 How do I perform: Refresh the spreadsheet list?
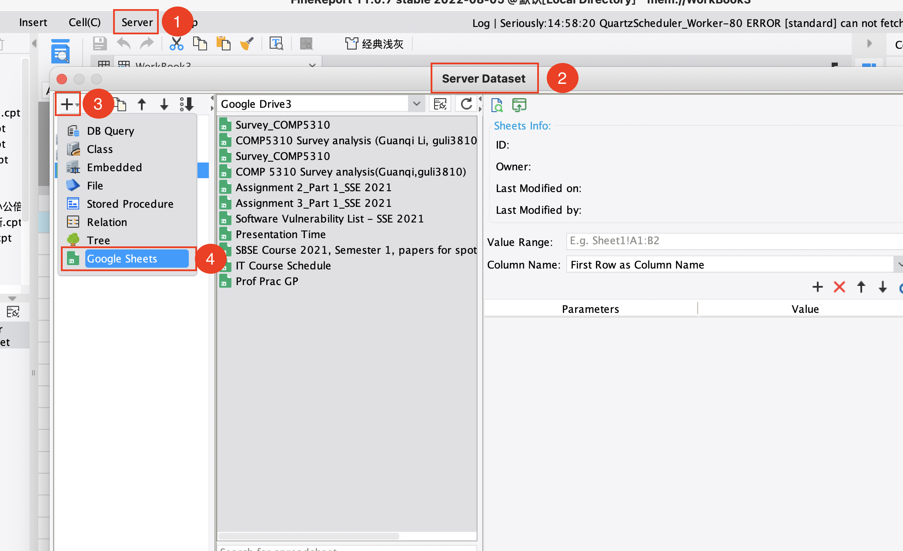465,104
